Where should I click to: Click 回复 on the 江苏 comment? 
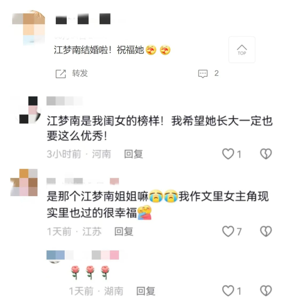pyautogui.click(x=124, y=232)
